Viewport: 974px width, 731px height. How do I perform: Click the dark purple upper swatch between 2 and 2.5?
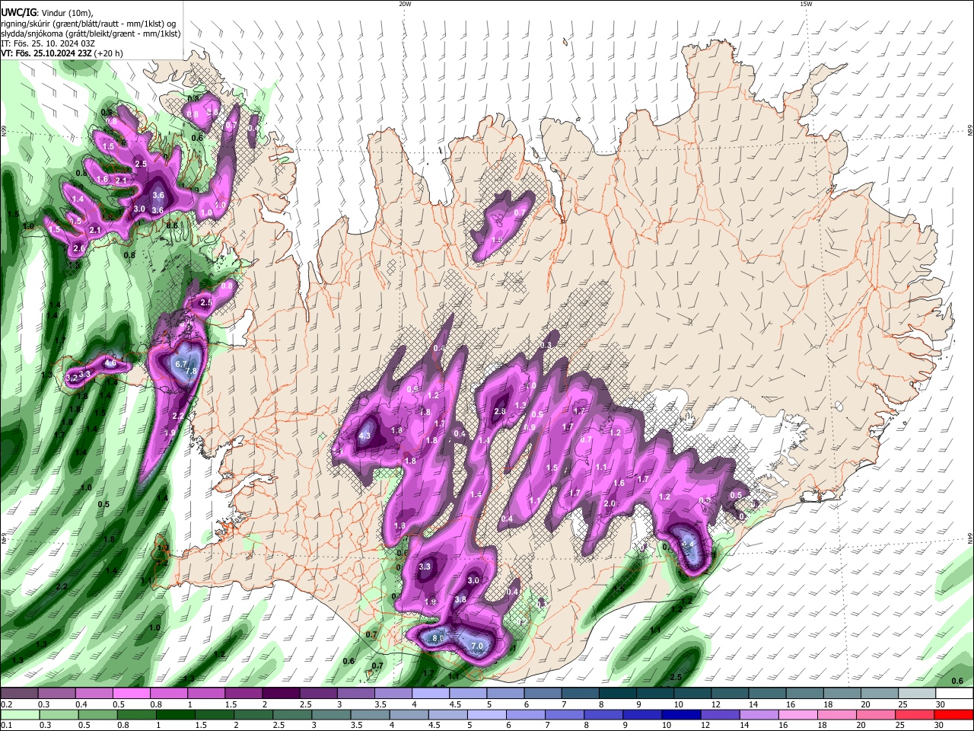[x=280, y=693]
